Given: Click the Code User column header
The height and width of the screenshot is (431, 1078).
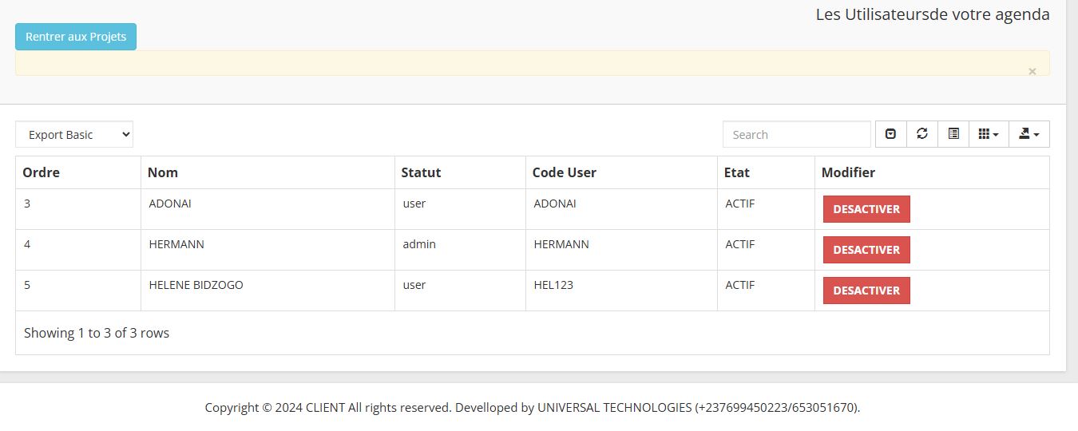Looking at the screenshot, I should pyautogui.click(x=564, y=172).
